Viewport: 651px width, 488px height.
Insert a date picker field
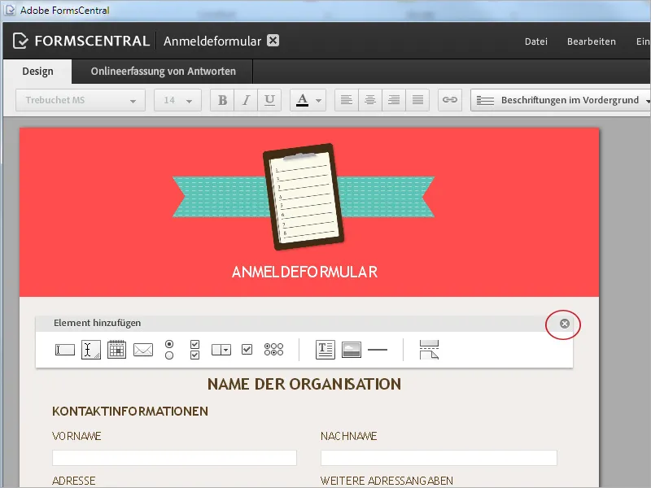[x=116, y=350]
